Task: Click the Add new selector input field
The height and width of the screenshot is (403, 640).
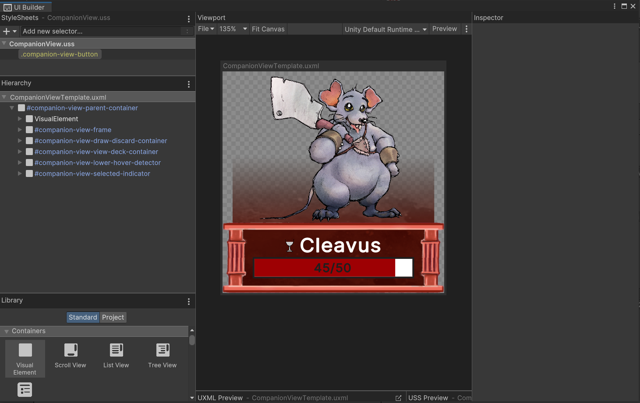Action: 101,31
